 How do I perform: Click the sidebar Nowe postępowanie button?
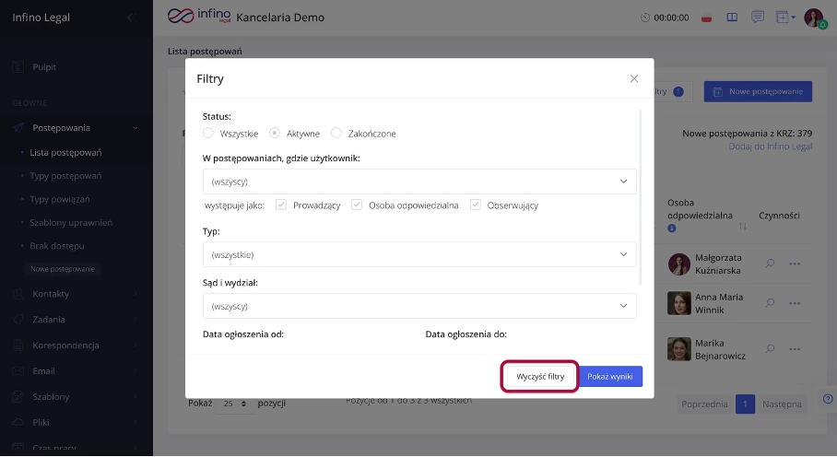63,269
